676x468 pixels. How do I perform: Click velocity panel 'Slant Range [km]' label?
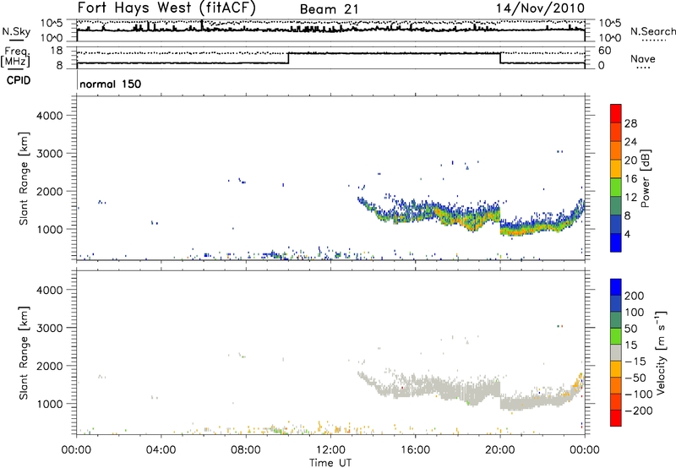click(24, 353)
